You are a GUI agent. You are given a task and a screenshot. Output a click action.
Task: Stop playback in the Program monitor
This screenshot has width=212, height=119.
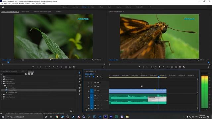tap(159, 67)
